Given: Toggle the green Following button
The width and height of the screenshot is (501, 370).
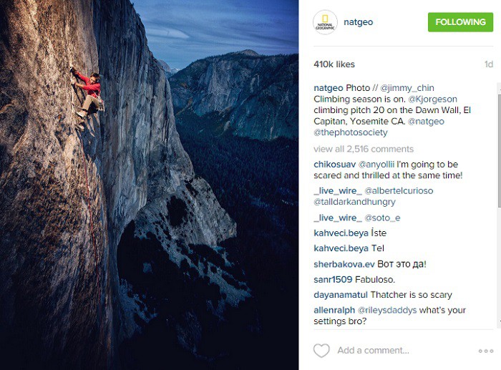Looking at the screenshot, I should [460, 22].
